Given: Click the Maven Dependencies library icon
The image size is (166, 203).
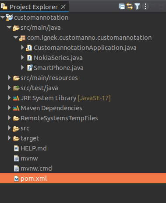Looking at the screenshot, I should 16,108.
